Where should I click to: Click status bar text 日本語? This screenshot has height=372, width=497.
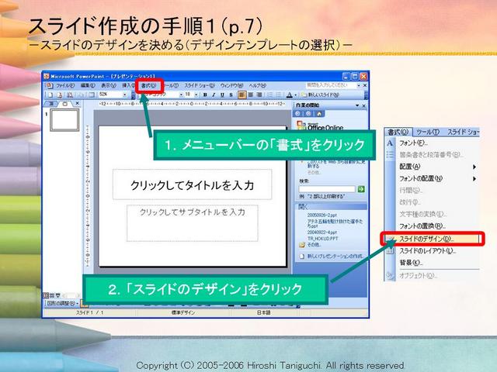(x=263, y=312)
